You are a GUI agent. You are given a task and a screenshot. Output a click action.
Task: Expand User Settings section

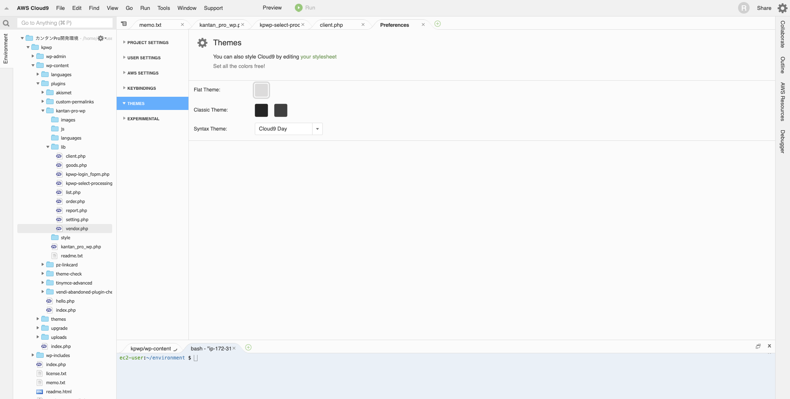[x=144, y=58]
